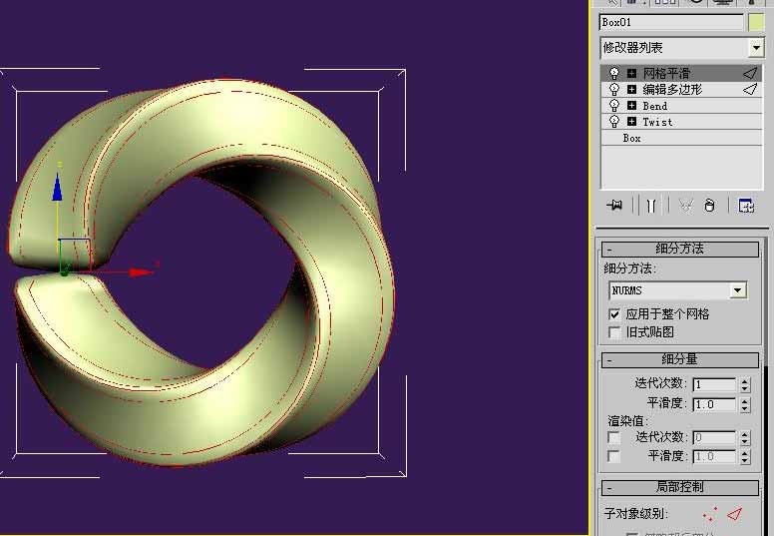This screenshot has width=774, height=536.
Task: Click the 平滑度 field showing 1.0
Action: coord(714,404)
